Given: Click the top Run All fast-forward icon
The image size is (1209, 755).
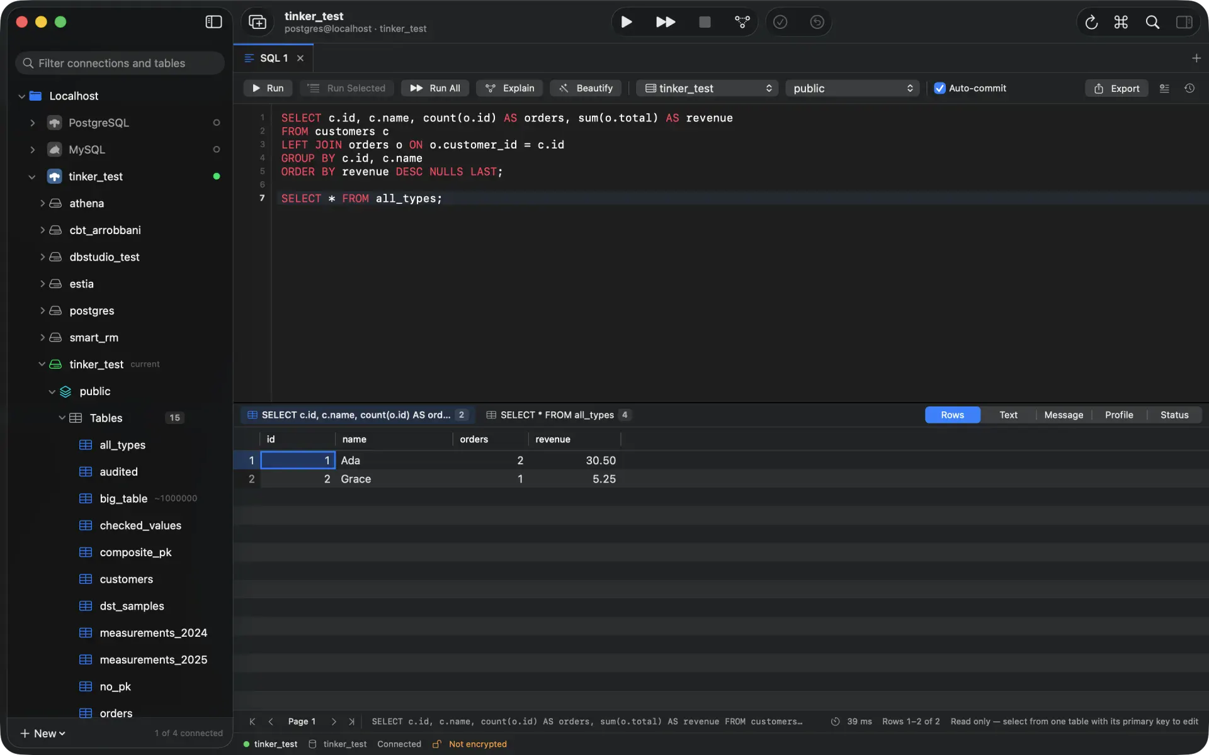Looking at the screenshot, I should click(x=666, y=22).
